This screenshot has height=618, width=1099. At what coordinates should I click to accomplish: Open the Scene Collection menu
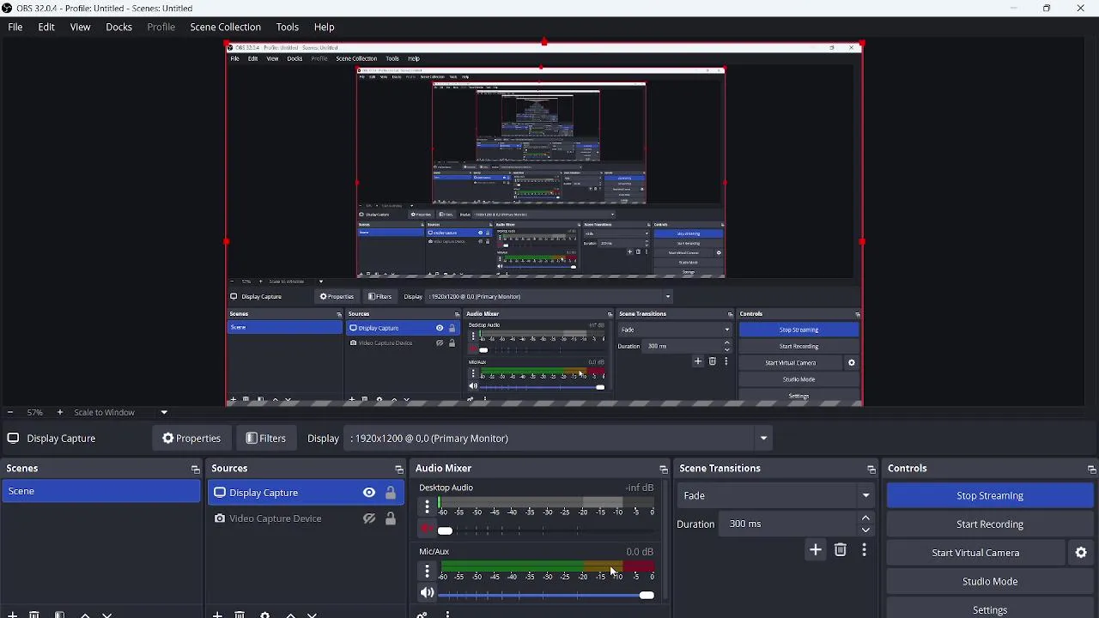point(225,27)
